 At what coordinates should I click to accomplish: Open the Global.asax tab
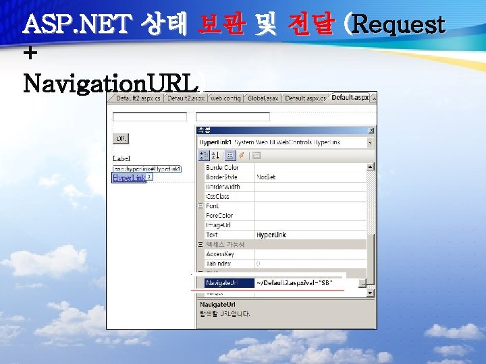coord(263,98)
